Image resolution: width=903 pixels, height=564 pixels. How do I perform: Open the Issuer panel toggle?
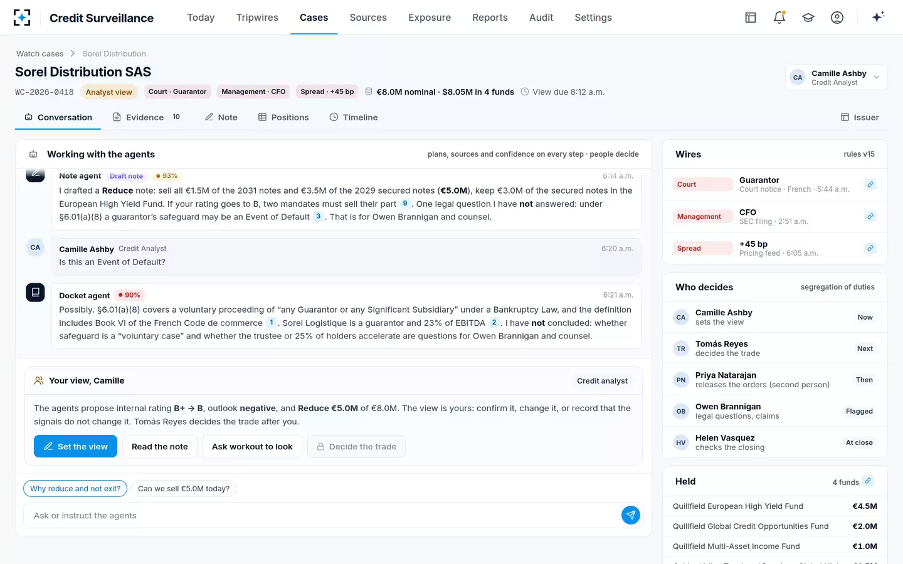click(x=860, y=117)
